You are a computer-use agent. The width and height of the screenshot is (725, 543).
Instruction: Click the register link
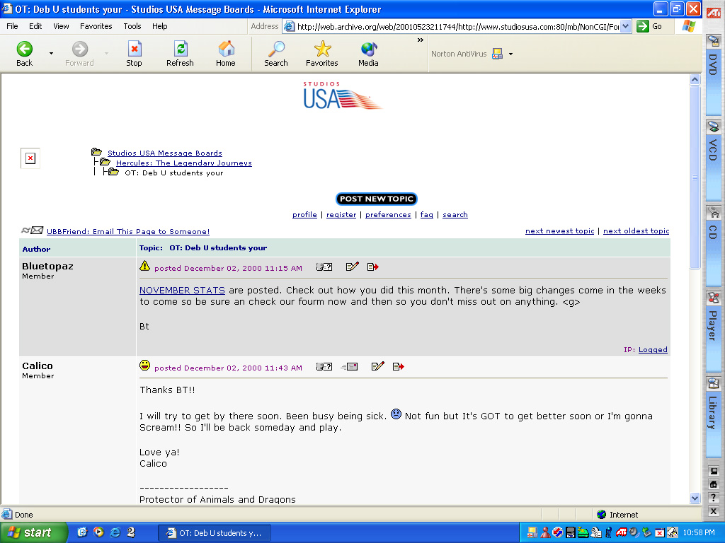pyautogui.click(x=341, y=215)
